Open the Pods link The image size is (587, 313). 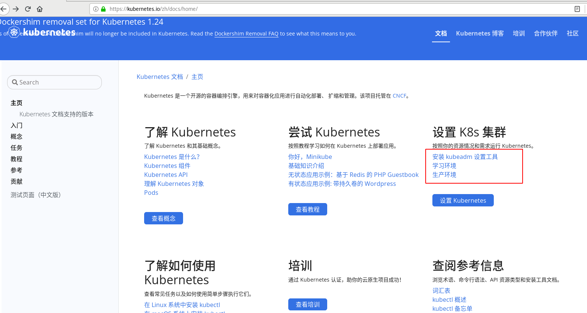pyautogui.click(x=151, y=193)
